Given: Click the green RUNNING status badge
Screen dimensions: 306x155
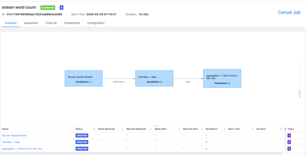Looking at the screenshot, I should coord(48,8).
